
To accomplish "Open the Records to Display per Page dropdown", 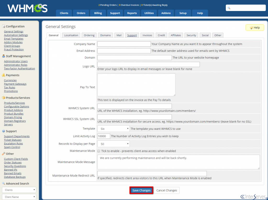I will 114,144.
